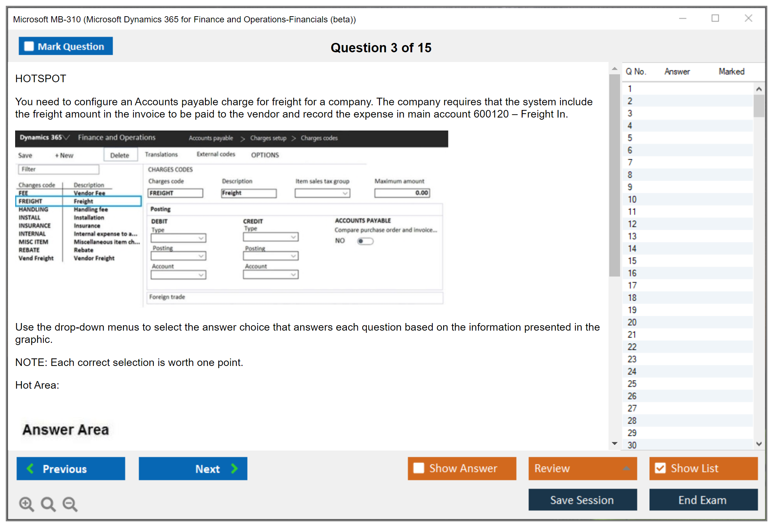
Task: Click the zoom out magnifier icon
Action: (x=70, y=504)
